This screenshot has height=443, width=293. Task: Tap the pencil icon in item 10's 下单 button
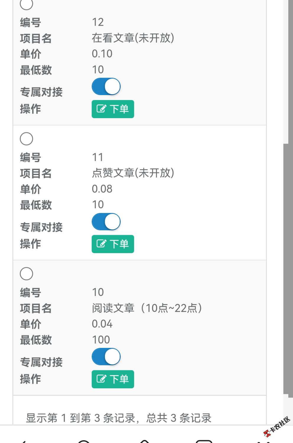101,379
